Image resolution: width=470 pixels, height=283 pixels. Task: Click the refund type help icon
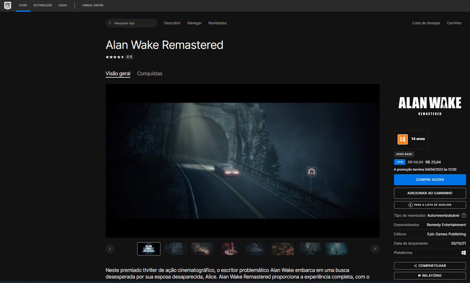tap(464, 216)
